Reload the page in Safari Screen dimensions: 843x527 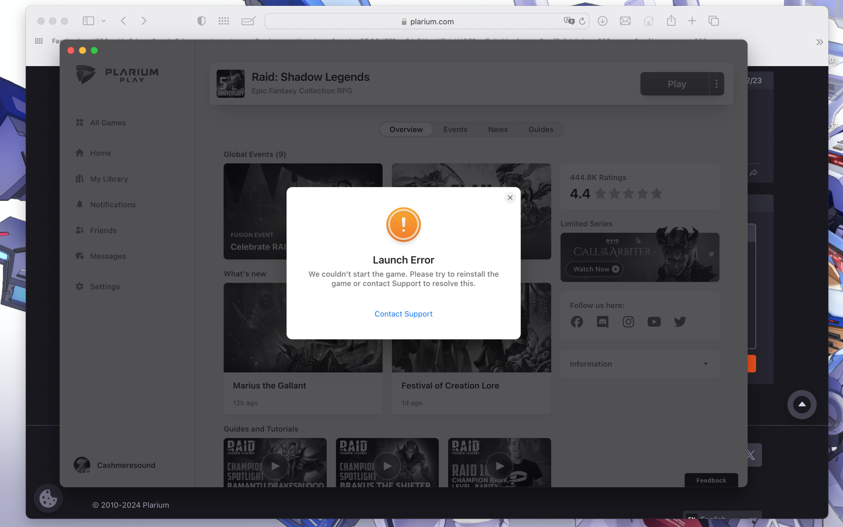[582, 21]
